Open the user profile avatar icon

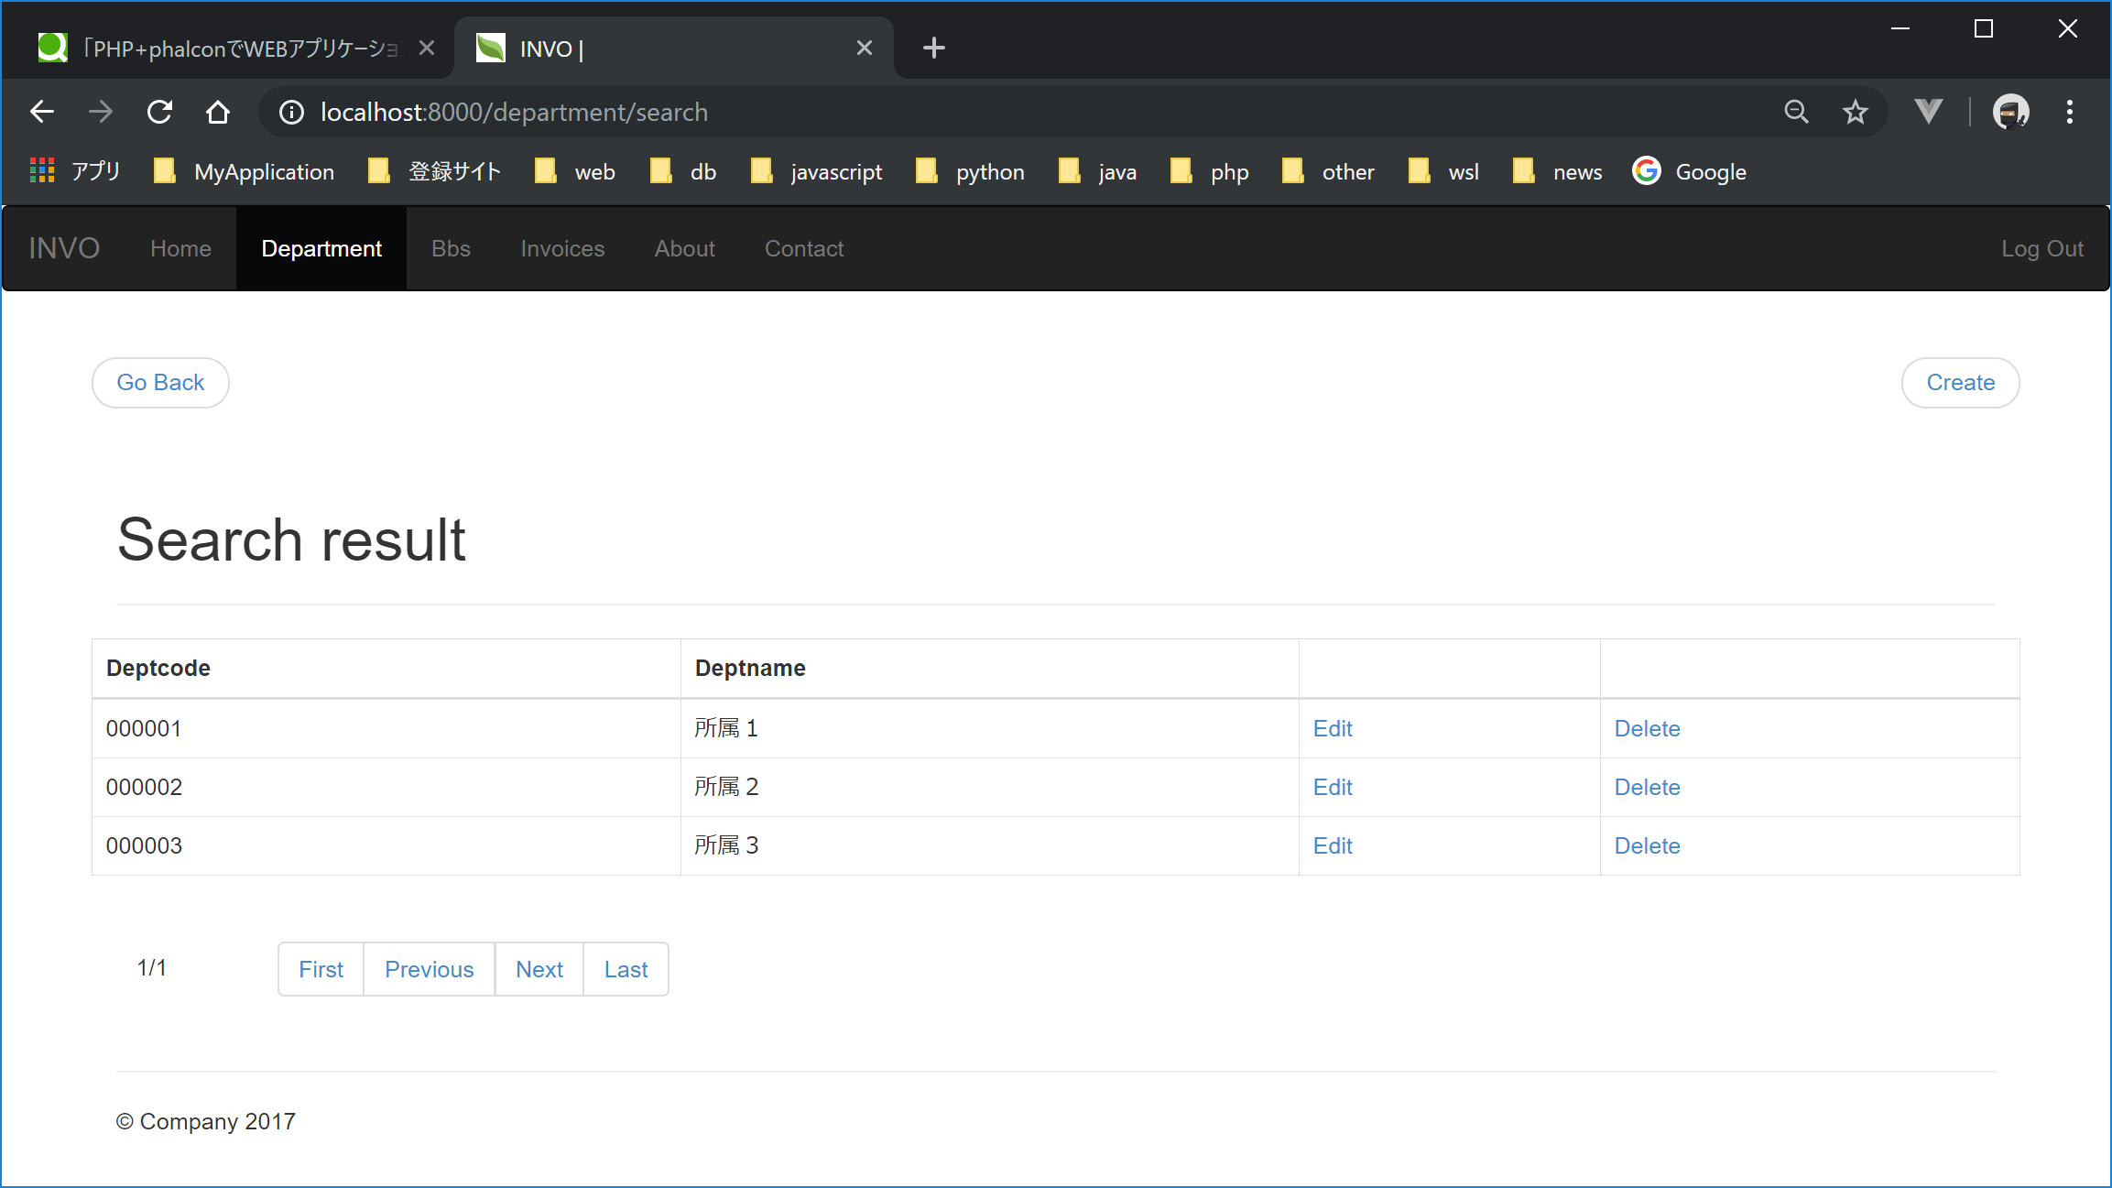coord(2010,112)
